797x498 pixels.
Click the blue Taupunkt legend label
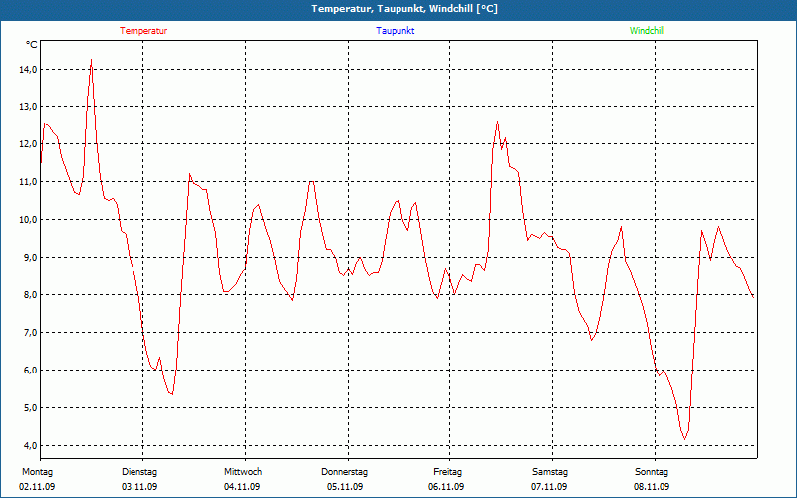(x=395, y=31)
